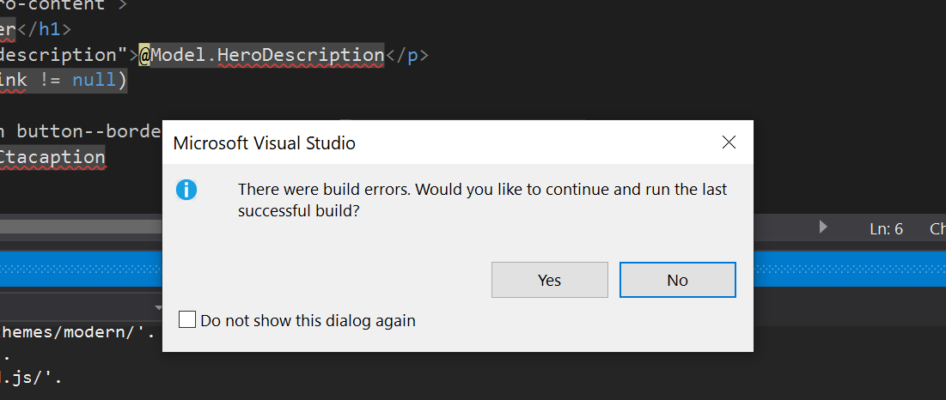946x400 pixels.
Task: Click the blue dotted panel title bar
Action: (81, 269)
